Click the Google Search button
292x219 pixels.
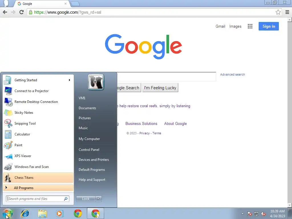pyautogui.click(x=129, y=88)
